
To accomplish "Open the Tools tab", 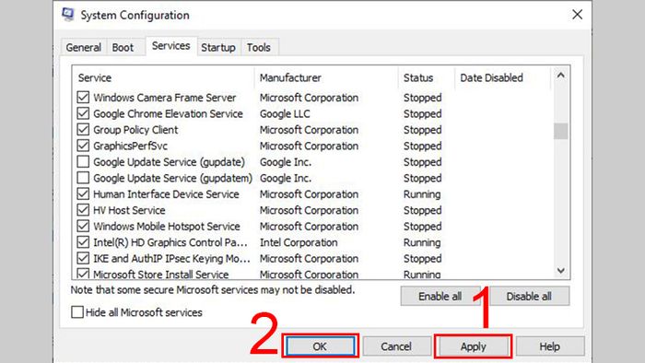I will (x=259, y=47).
